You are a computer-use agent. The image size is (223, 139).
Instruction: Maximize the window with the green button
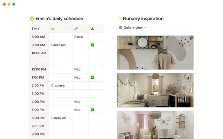tap(14, 4)
